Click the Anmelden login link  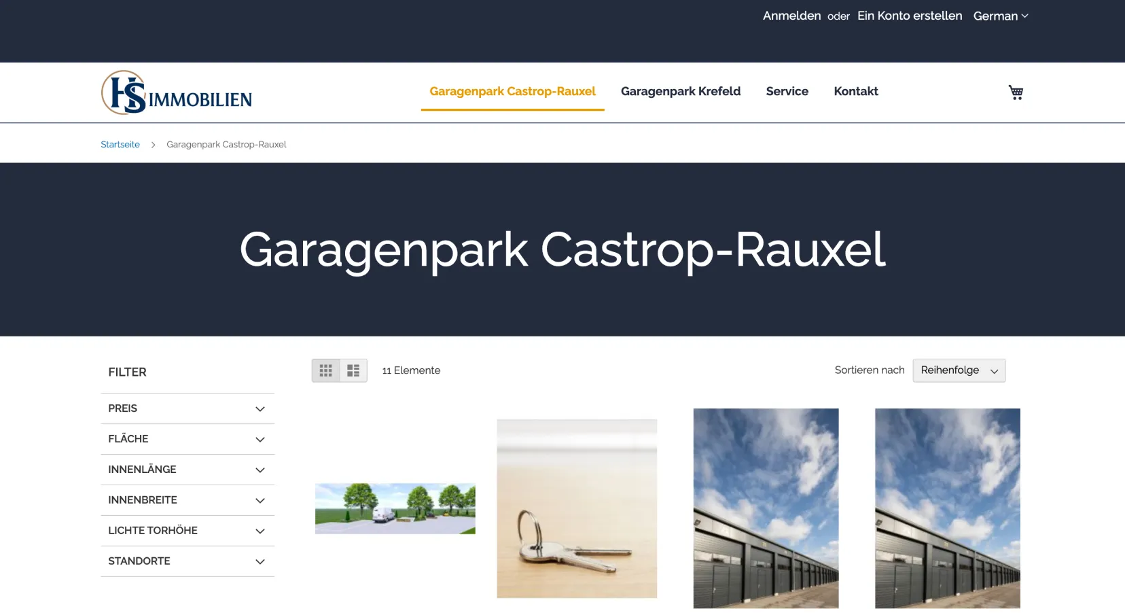pyautogui.click(x=791, y=16)
